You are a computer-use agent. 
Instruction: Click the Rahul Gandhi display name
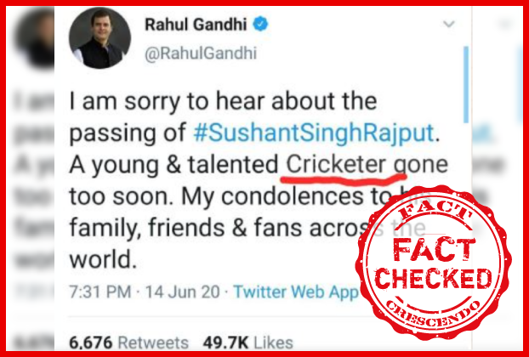(196, 25)
